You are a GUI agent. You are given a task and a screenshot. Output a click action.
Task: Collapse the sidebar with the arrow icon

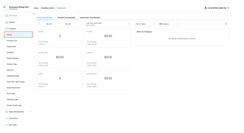34,14
